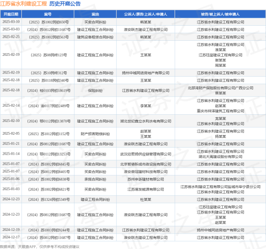
Task: Click defendant 扬州中城同进房地产有限公司 in the 2024-12-19 row
Action: [x=220, y=230]
